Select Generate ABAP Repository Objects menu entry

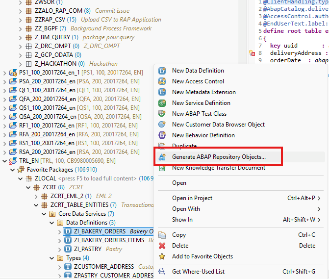click(x=219, y=157)
